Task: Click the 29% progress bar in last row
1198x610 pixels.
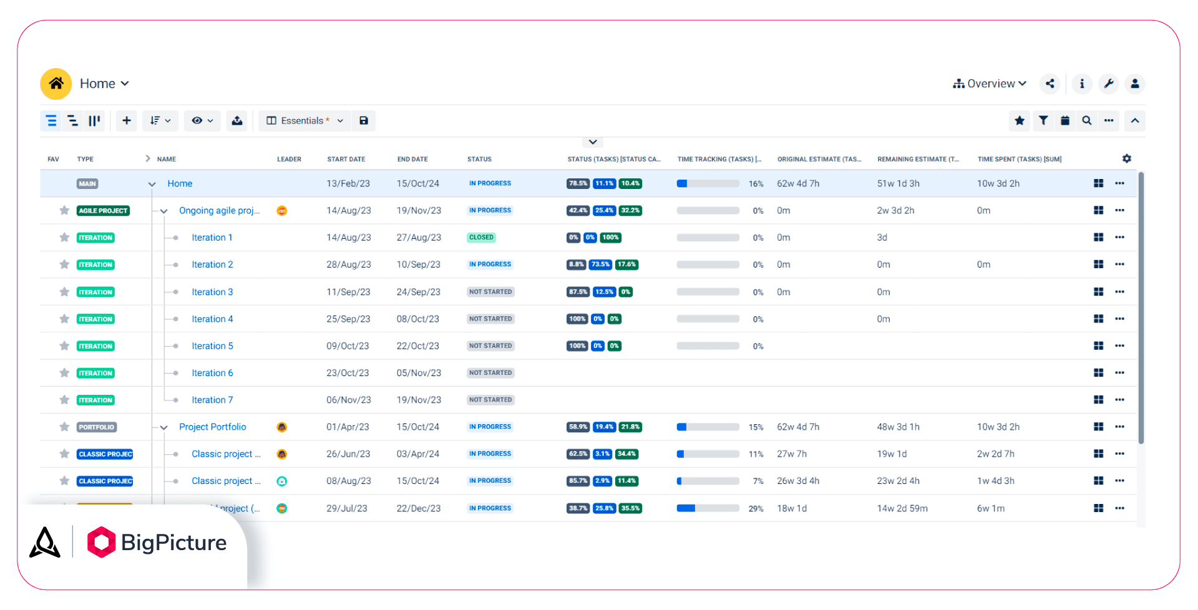Action: pyautogui.click(x=708, y=508)
